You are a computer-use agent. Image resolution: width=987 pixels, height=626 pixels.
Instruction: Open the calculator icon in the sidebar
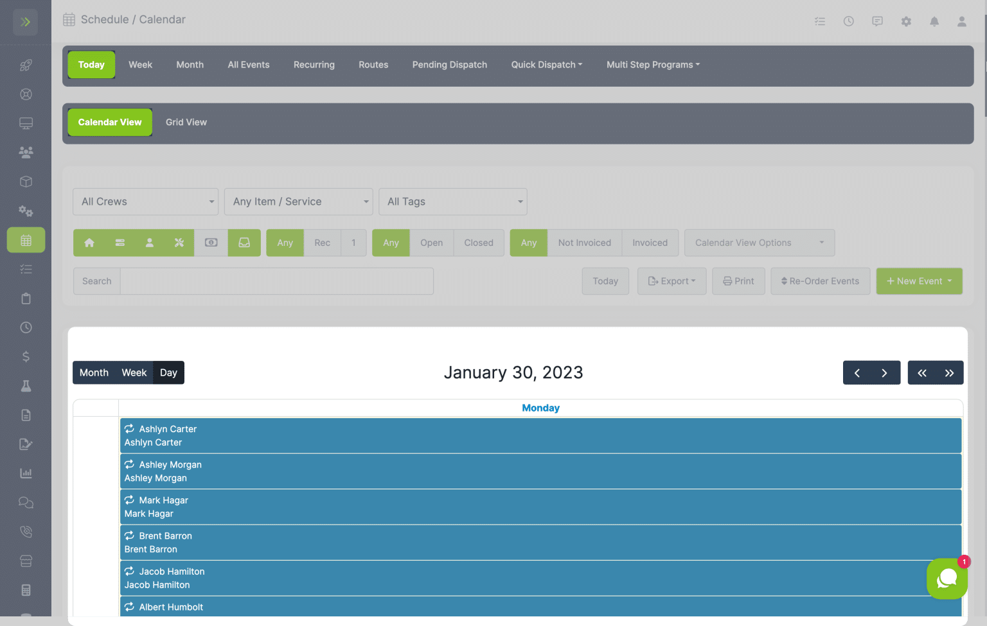(x=26, y=589)
